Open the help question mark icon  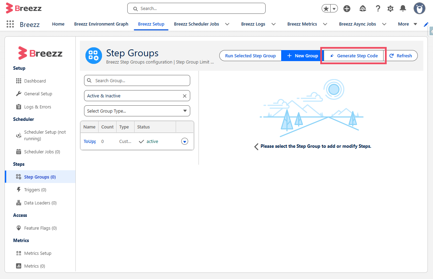(x=378, y=9)
